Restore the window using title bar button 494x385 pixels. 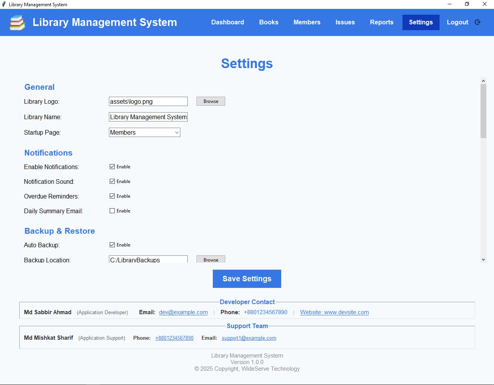click(x=467, y=4)
